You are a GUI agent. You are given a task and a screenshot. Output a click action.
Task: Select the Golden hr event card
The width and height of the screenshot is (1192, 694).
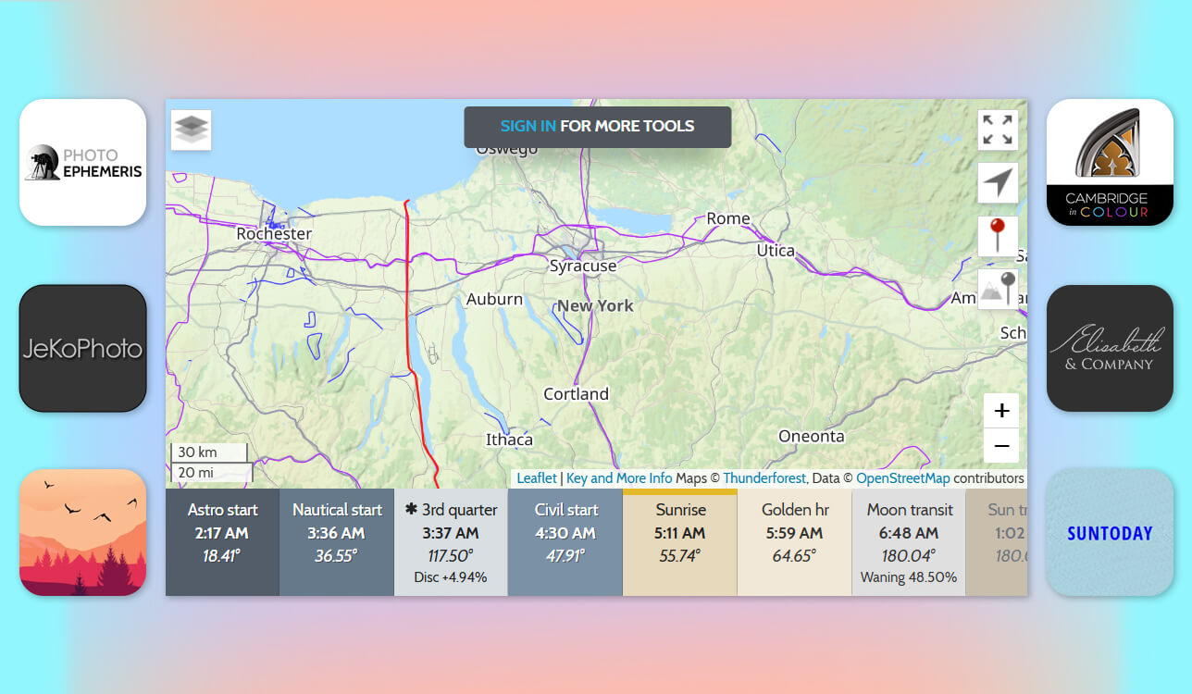tap(794, 542)
